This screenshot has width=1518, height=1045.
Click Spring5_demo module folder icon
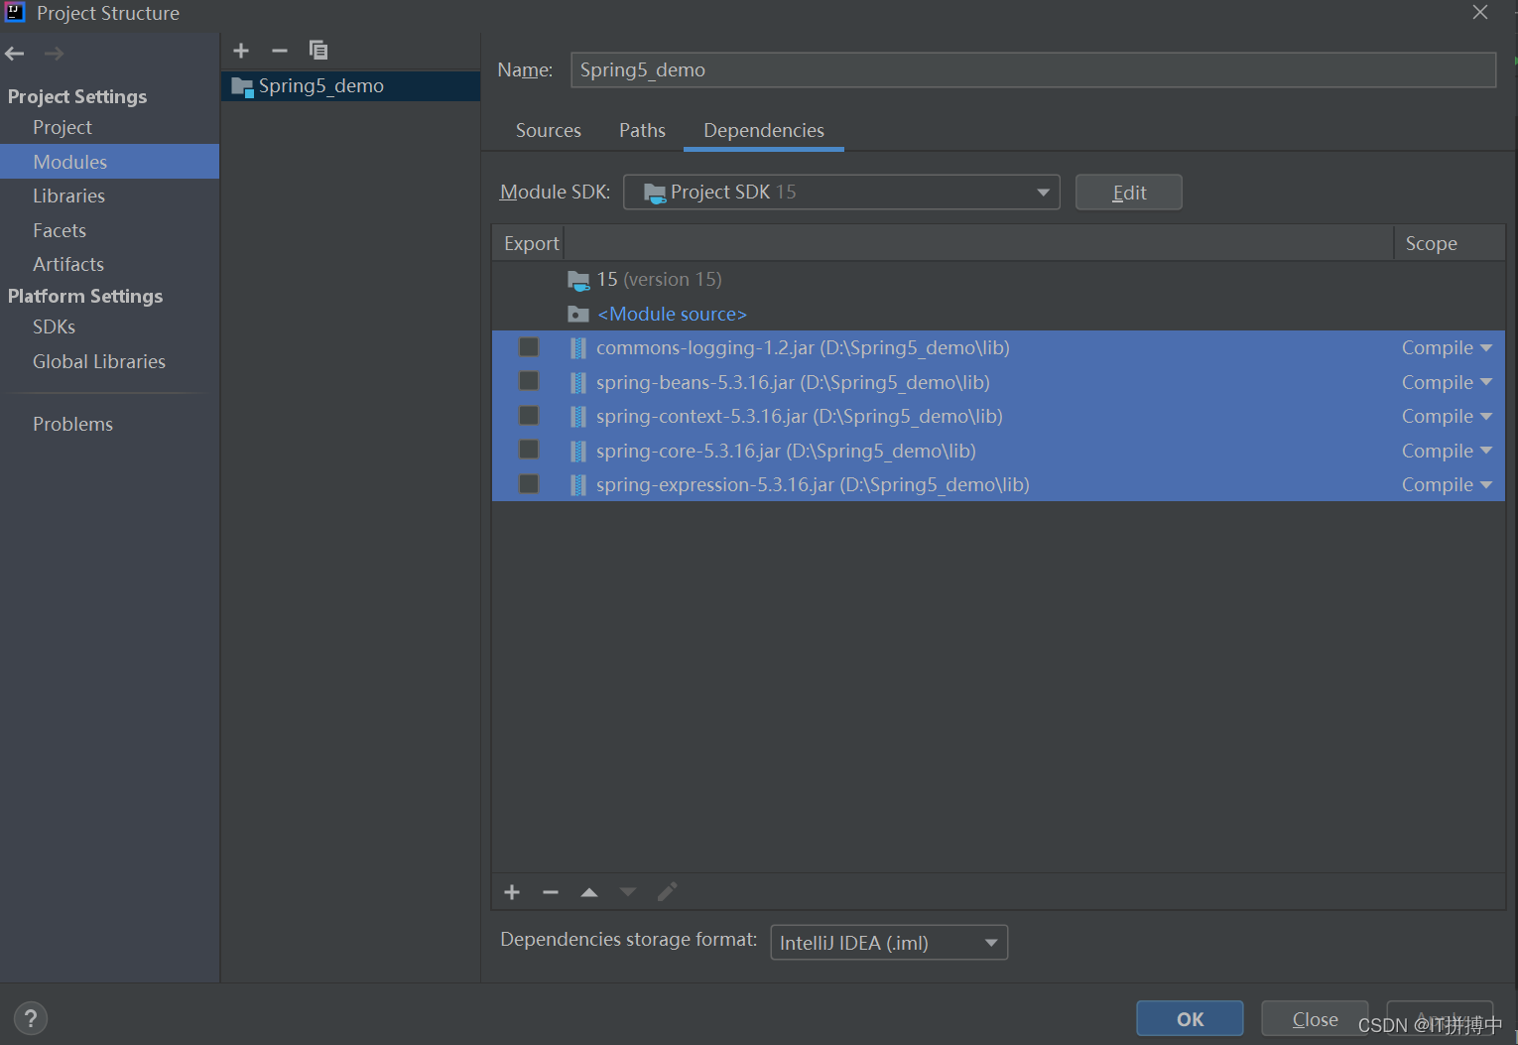click(242, 86)
